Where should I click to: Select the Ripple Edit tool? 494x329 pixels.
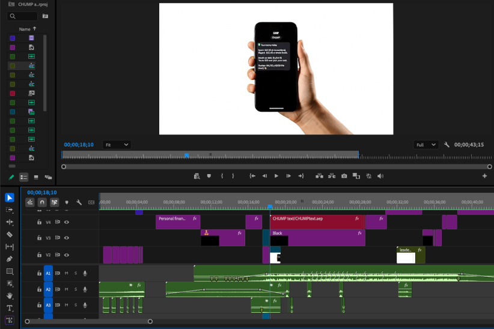(10, 222)
